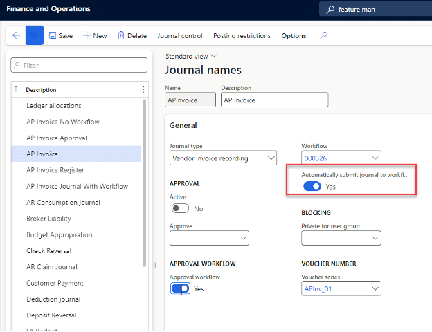Click the Name field APInvoice
The image size is (432, 332).
click(x=190, y=100)
